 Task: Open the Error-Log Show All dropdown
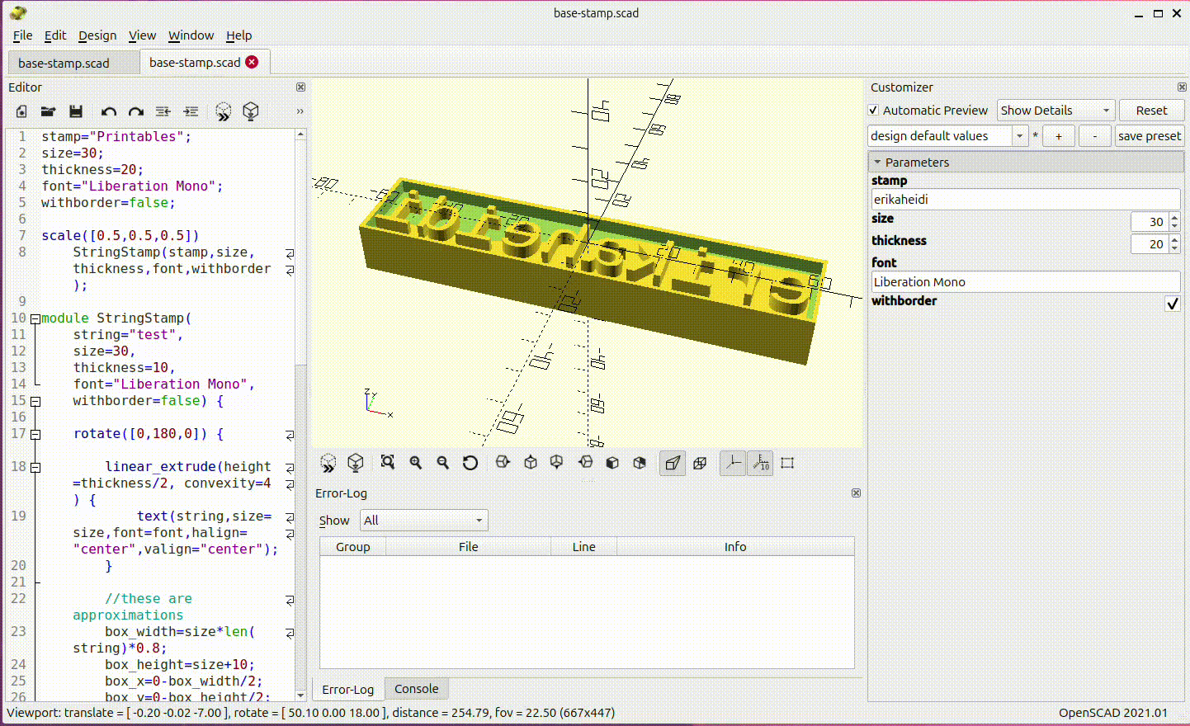coord(424,521)
